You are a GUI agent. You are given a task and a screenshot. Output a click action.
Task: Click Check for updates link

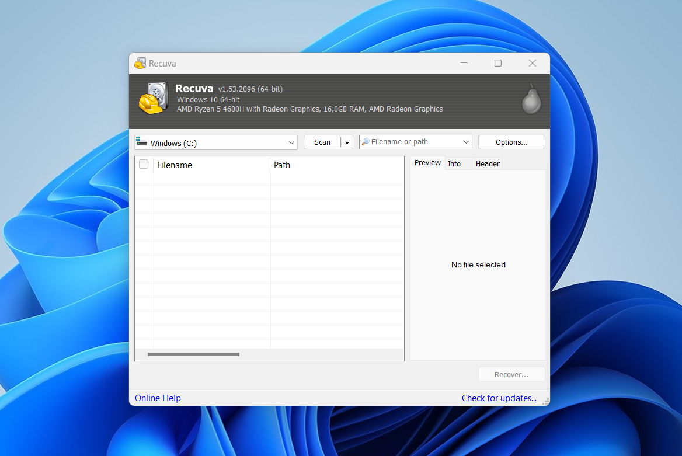click(499, 398)
